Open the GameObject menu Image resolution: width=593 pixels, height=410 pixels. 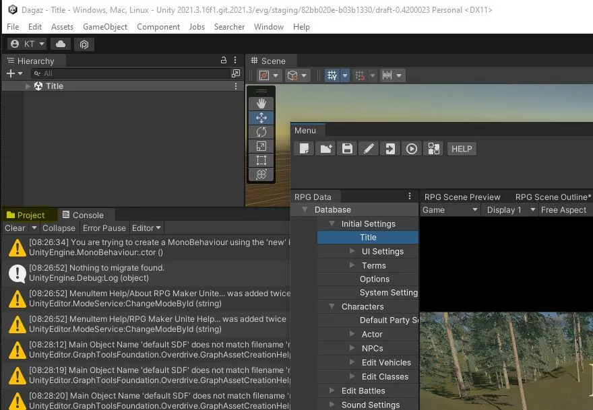tap(105, 27)
